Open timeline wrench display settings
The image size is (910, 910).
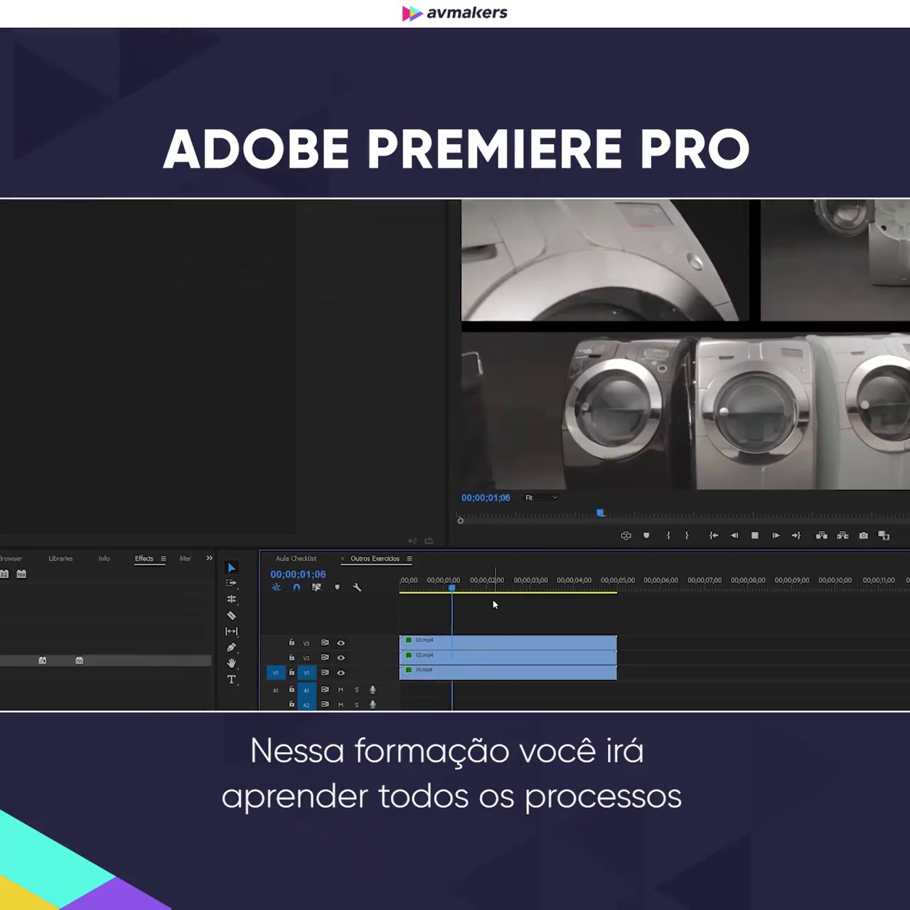coord(357,587)
